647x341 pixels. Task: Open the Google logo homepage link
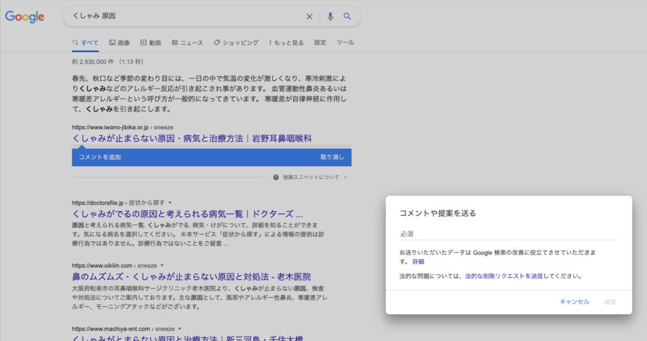click(25, 17)
